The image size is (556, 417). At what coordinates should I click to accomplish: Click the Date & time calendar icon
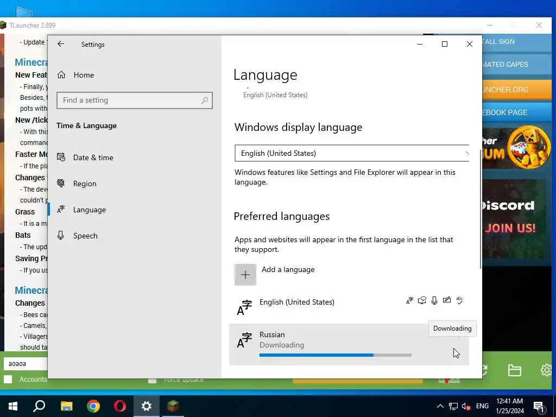click(61, 157)
